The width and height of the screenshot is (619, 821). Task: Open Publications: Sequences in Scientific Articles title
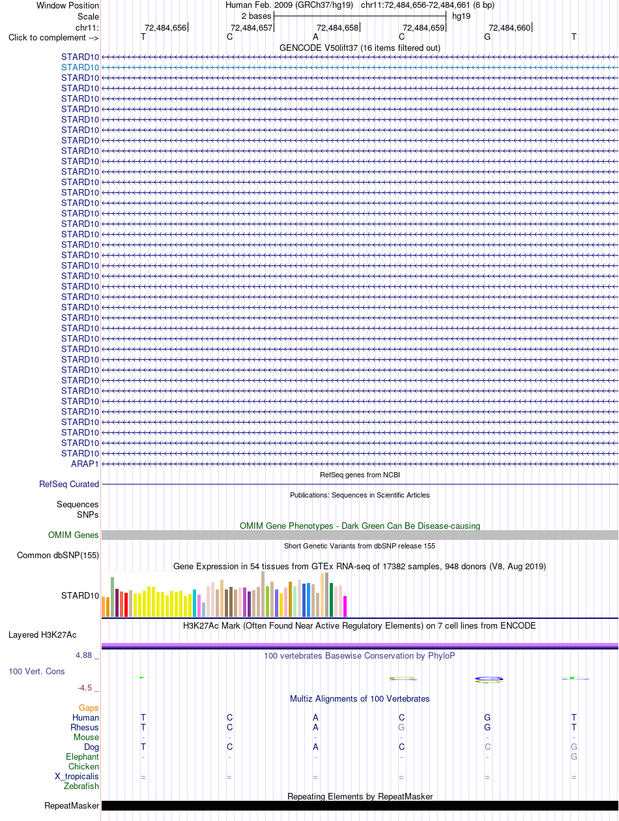tap(360, 495)
